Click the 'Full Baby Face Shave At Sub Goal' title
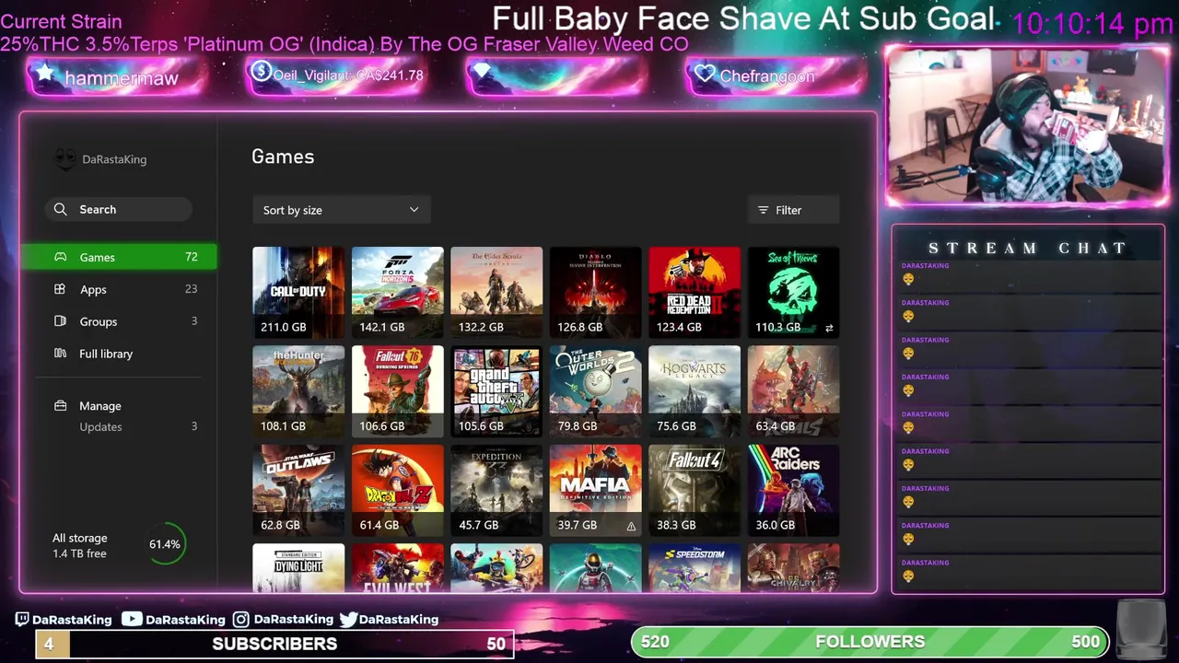 coord(743,18)
